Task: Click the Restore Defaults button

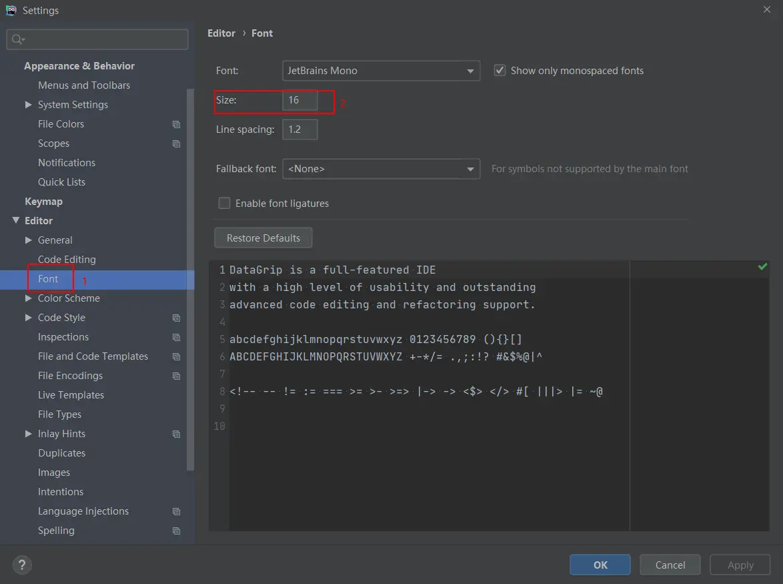Action: coord(263,238)
